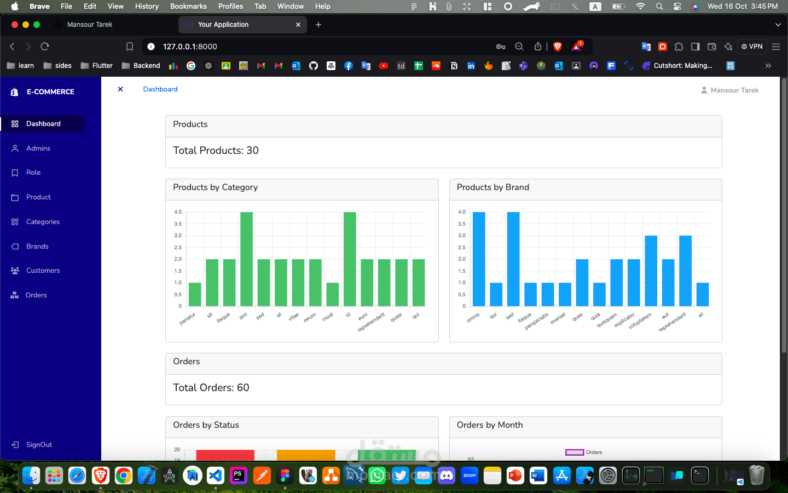Collapse the sidebar using the X toggle

pyautogui.click(x=120, y=89)
